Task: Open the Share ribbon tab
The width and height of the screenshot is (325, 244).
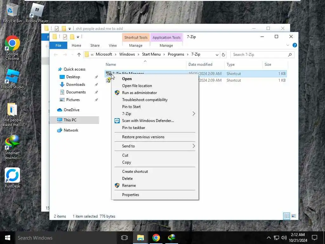Action: pos(95,45)
